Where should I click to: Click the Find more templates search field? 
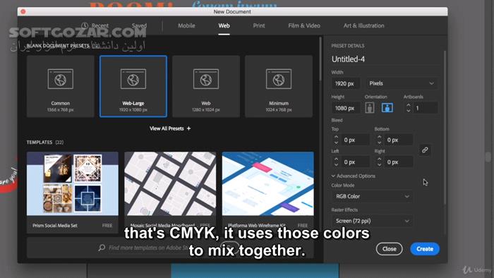coord(170,248)
